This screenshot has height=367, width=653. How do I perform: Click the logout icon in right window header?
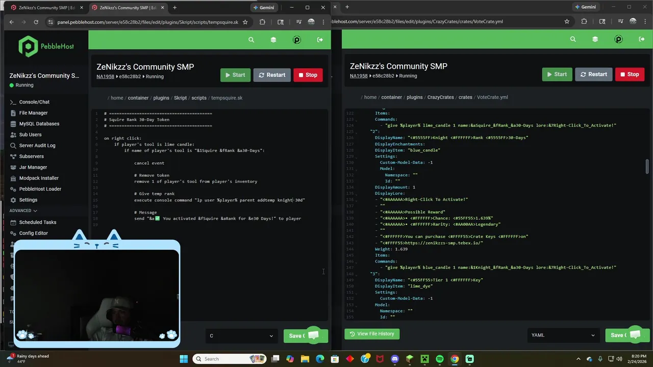(x=642, y=39)
